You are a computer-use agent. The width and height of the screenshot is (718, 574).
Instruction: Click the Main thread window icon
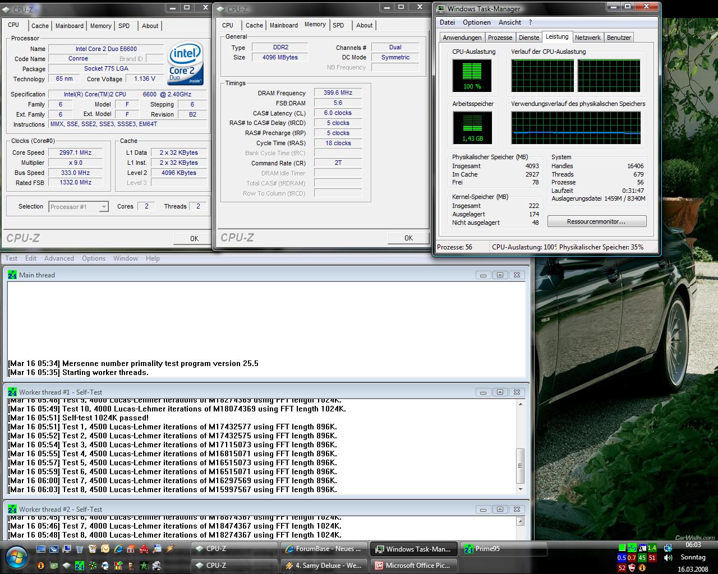click(12, 275)
